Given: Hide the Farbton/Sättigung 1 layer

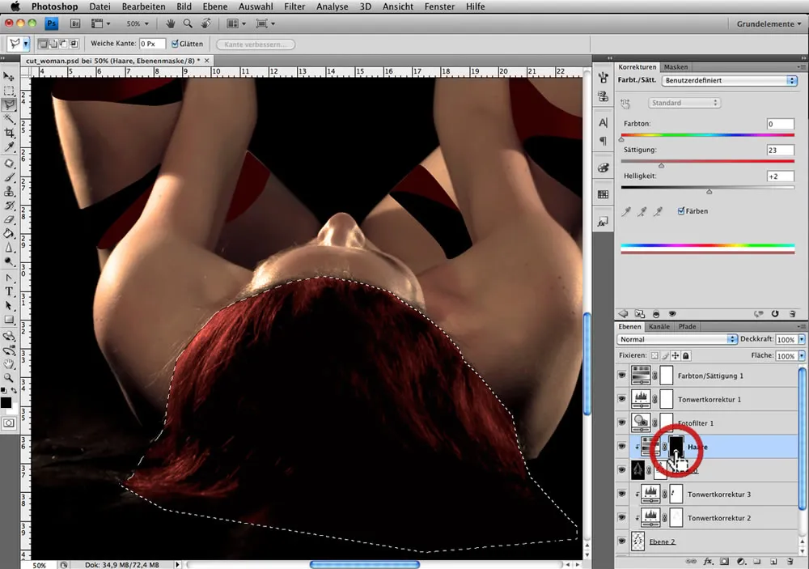Looking at the screenshot, I should [621, 376].
